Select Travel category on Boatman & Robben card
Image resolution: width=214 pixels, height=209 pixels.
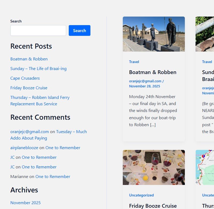click(134, 62)
